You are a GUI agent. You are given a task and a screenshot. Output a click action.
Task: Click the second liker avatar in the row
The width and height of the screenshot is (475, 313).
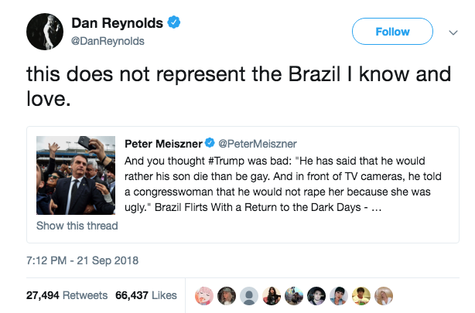pyautogui.click(x=227, y=296)
